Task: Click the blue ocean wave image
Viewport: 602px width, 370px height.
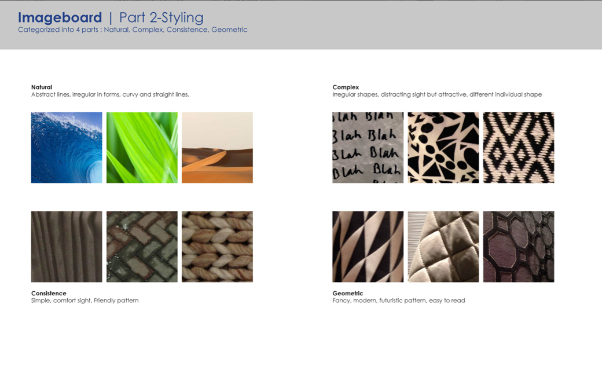Action: pyautogui.click(x=67, y=148)
